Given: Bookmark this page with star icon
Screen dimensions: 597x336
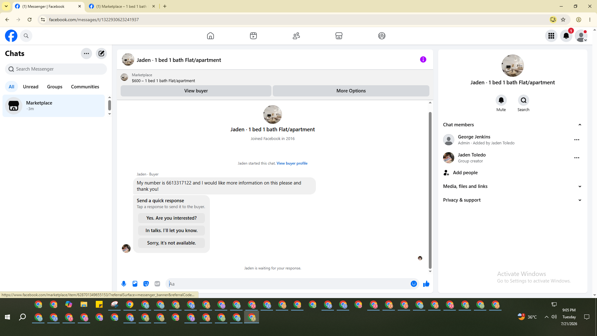Looking at the screenshot, I should (563, 20).
